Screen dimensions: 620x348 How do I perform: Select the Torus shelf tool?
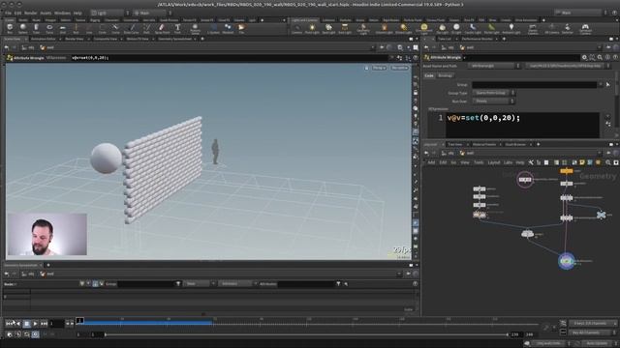pos(49,29)
